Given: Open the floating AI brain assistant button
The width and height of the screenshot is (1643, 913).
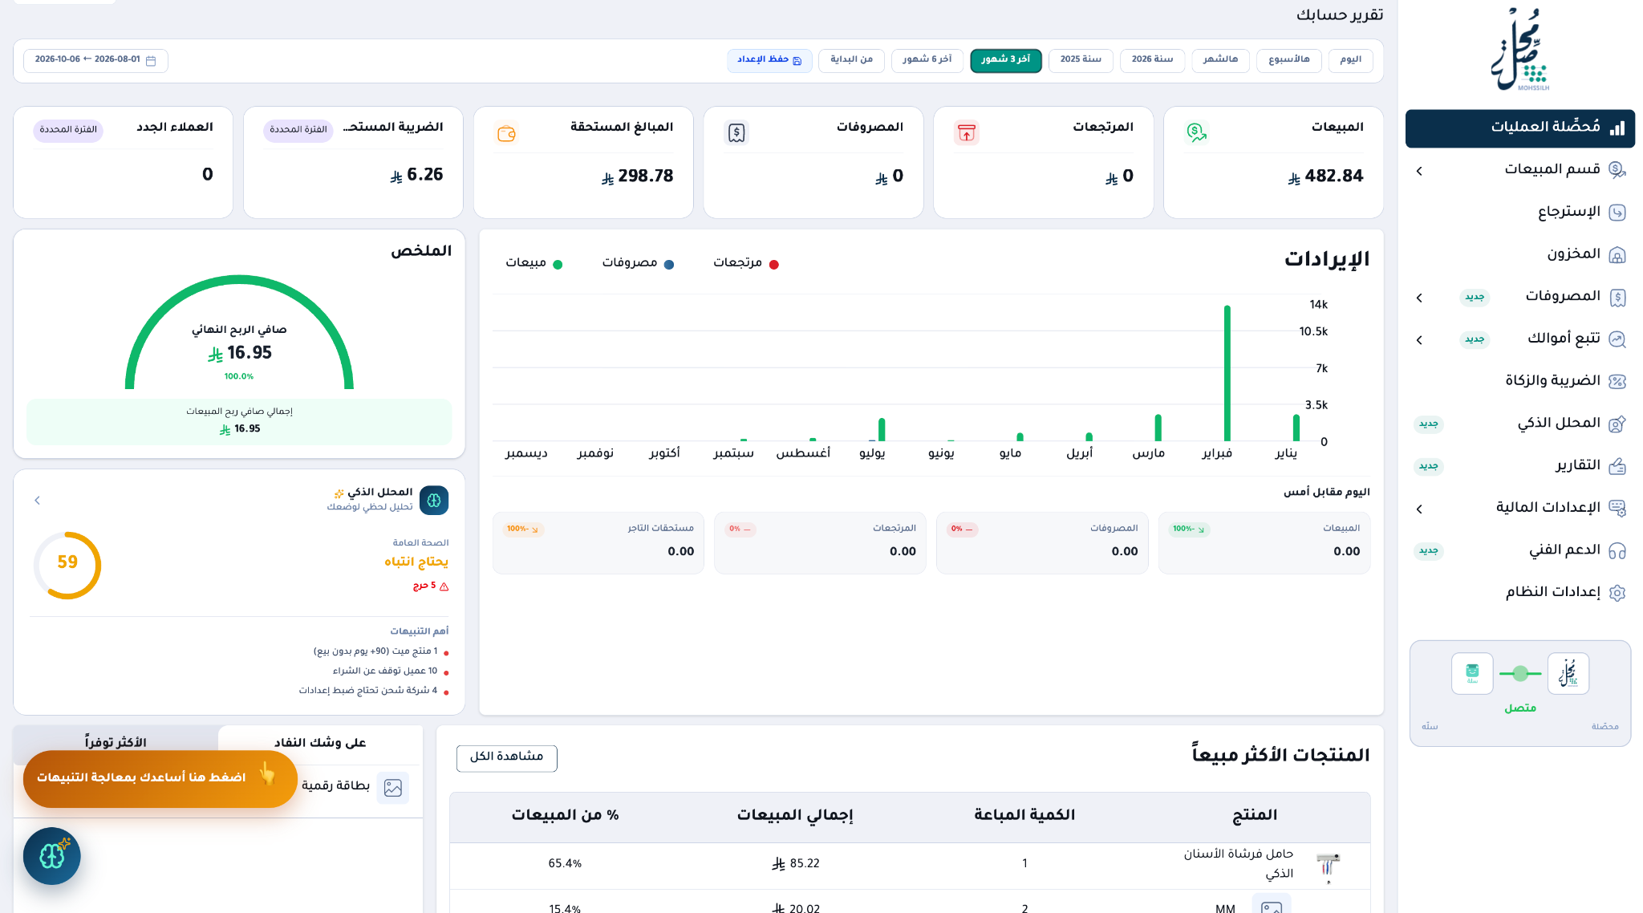Looking at the screenshot, I should tap(52, 856).
